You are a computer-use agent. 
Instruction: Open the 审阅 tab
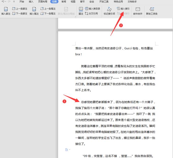pyautogui.click(x=64, y=2)
